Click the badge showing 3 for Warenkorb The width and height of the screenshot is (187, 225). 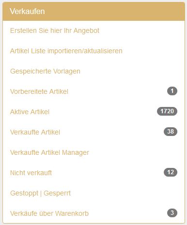coord(172,213)
